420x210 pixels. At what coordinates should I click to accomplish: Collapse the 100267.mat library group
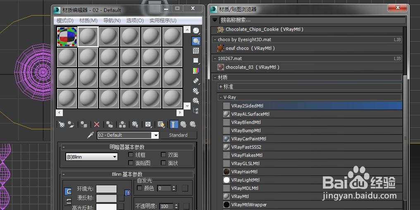pyautogui.click(x=215, y=58)
